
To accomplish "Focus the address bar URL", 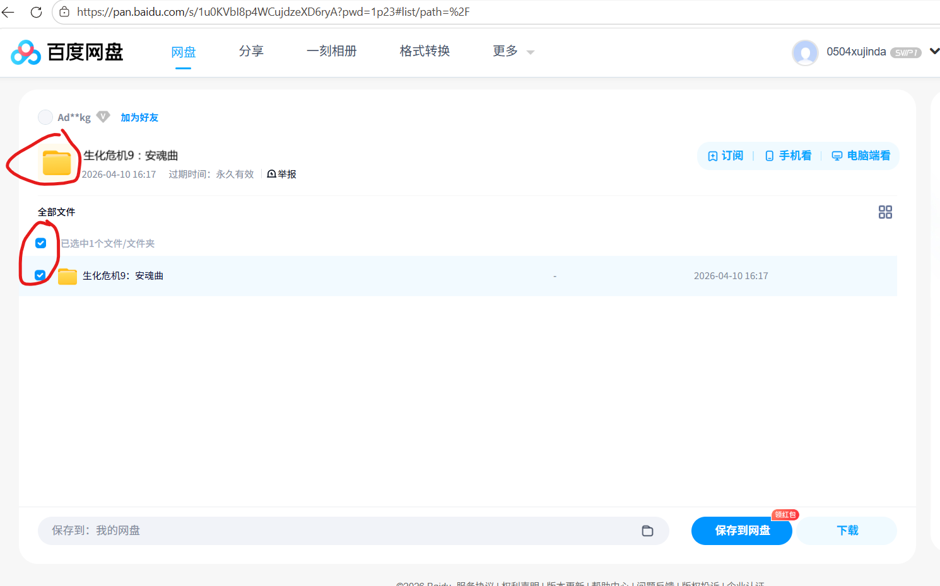I will point(273,12).
